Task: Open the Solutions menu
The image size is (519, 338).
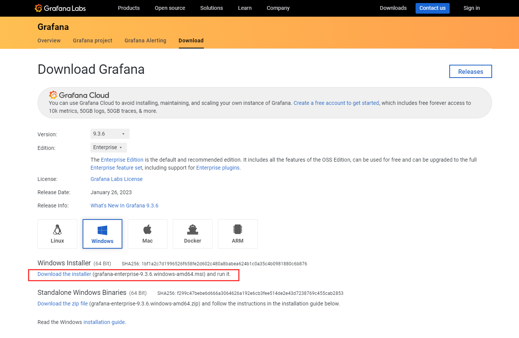Action: pos(211,8)
